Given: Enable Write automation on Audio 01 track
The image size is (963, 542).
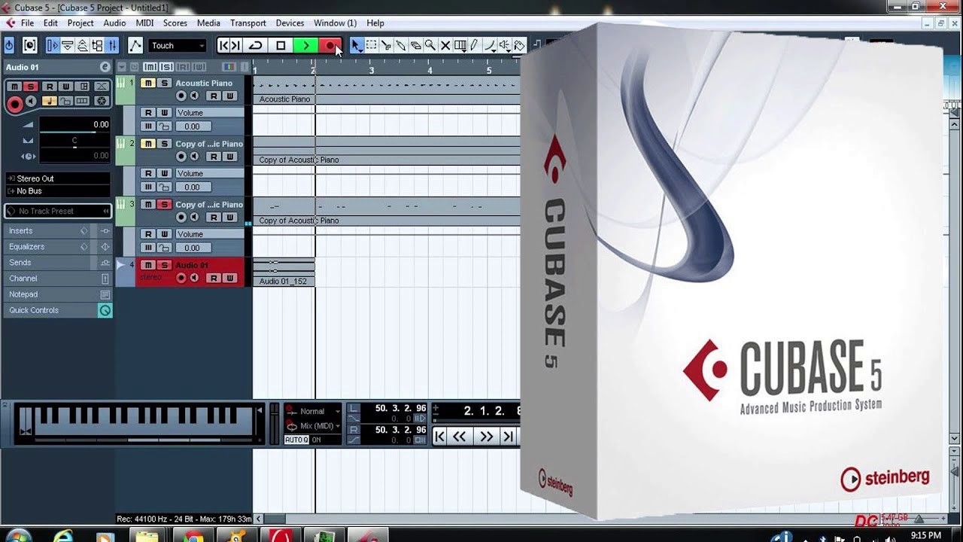Looking at the screenshot, I should point(230,278).
